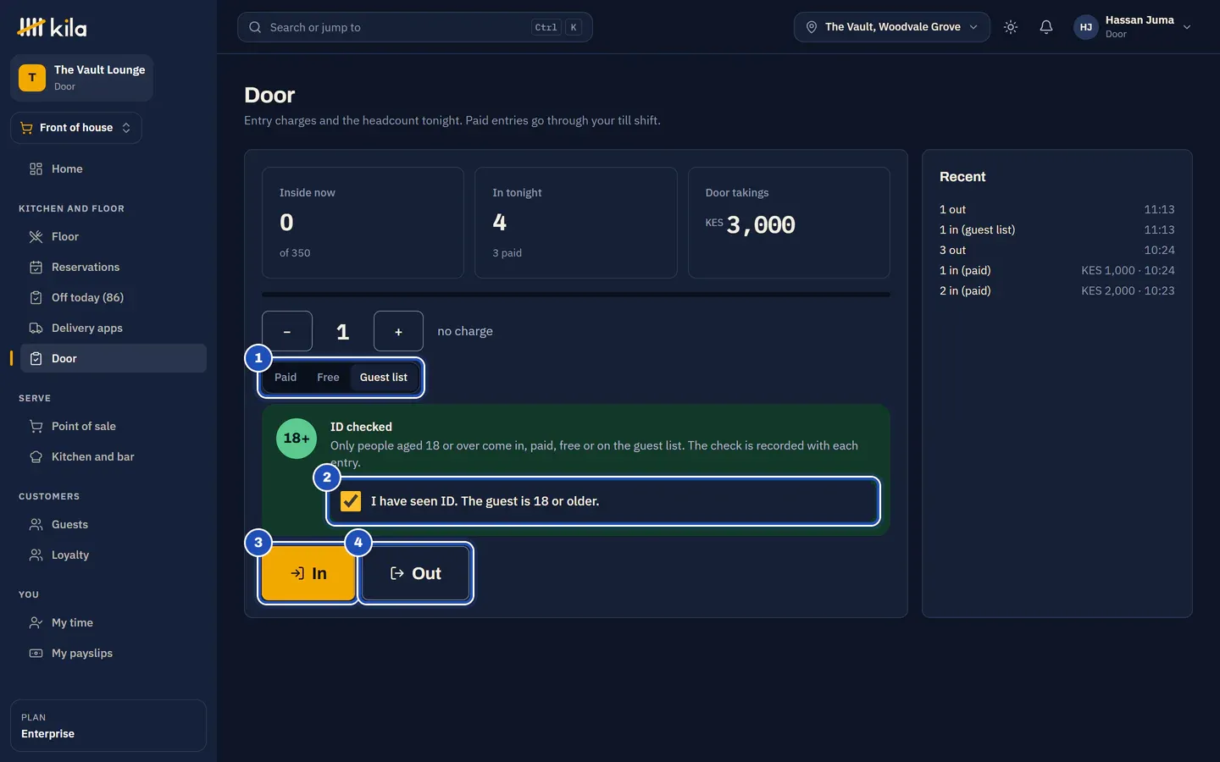Click the Kitchen and bar chef hat icon
The width and height of the screenshot is (1220, 762).
[x=36, y=457]
